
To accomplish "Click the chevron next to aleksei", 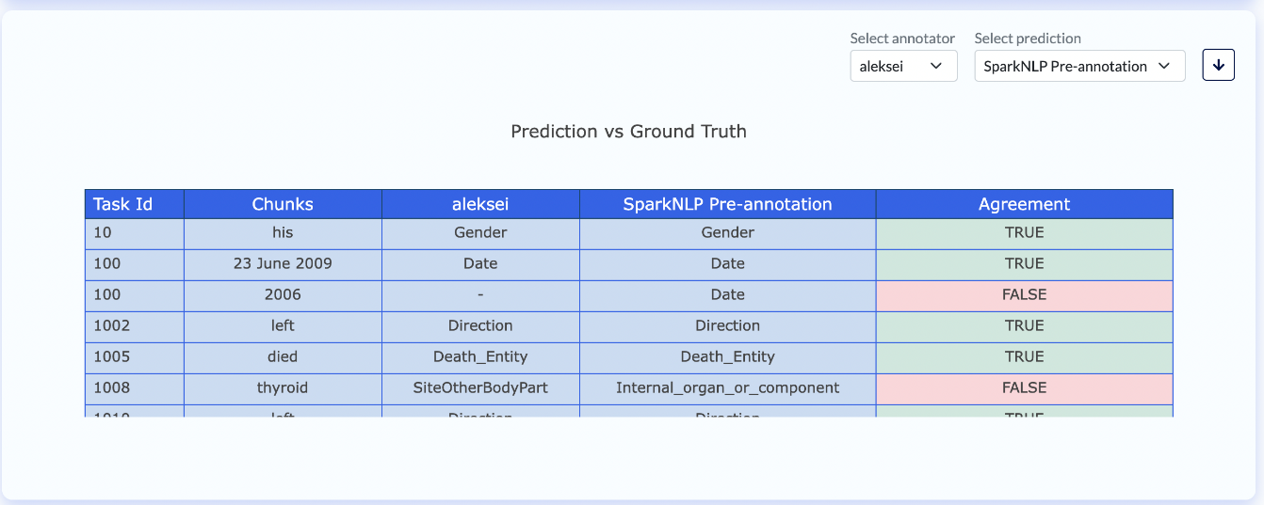I will pos(935,66).
